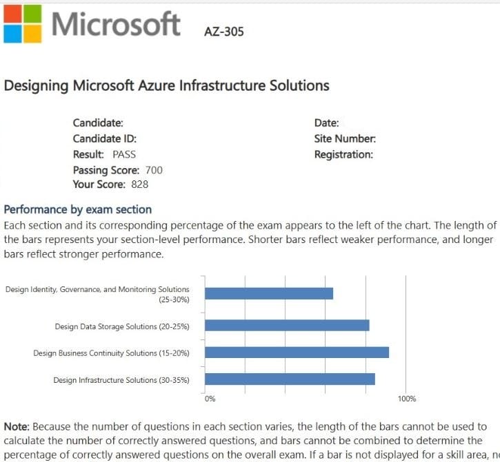The height and width of the screenshot is (462, 500).
Task: Click the Design Business Continuity Solutions bar
Action: coord(297,353)
